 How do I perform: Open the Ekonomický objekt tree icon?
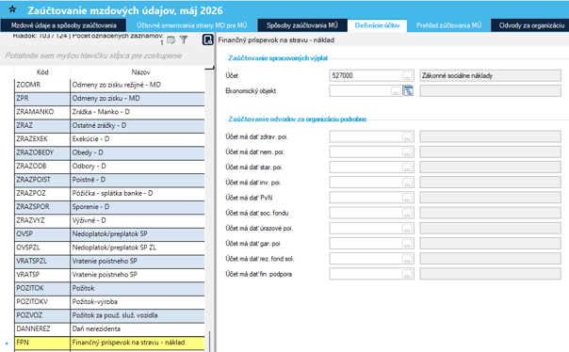[408, 90]
